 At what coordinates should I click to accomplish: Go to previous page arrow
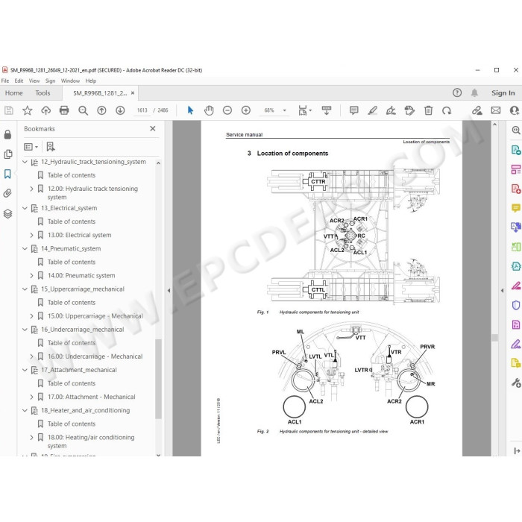tap(101, 110)
